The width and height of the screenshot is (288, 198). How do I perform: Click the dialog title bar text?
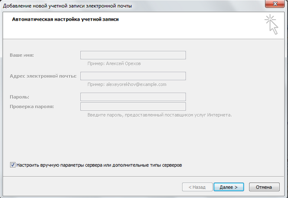[67, 5]
